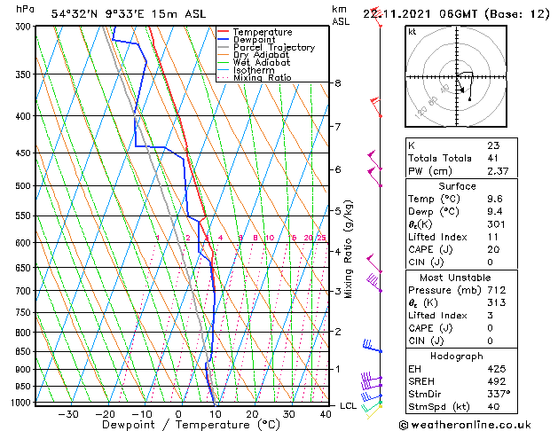Click the purple wind barb at 700 hPa
558x431 pixels.
coord(374,282)
